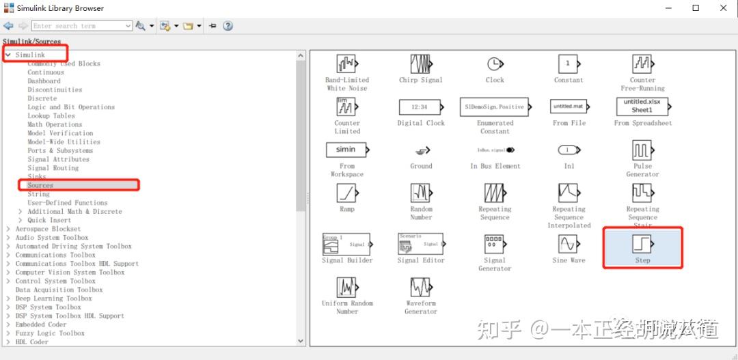738x360 pixels.
Task: Select Embedded Coder in the tree
Action: [x=41, y=324]
